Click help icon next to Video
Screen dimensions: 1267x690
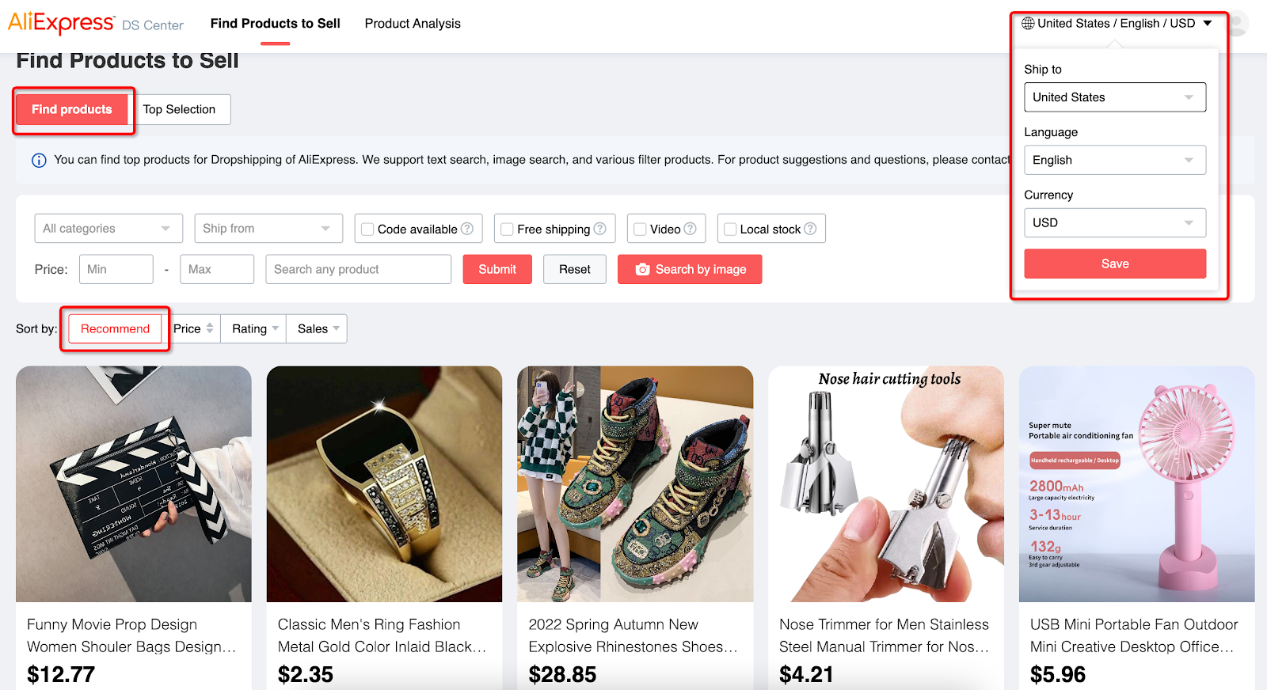point(691,229)
